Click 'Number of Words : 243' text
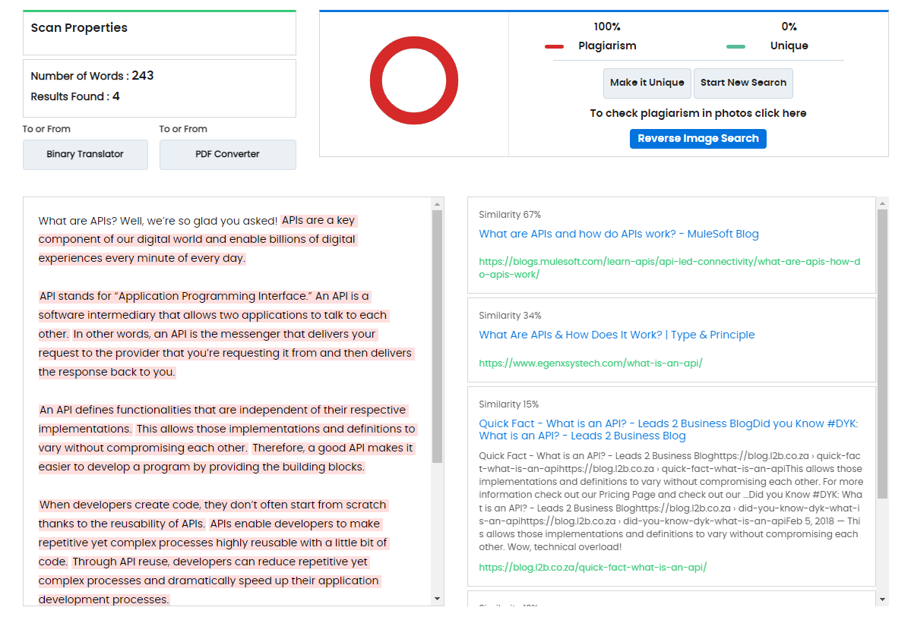This screenshot has width=911, height=623. (x=92, y=76)
